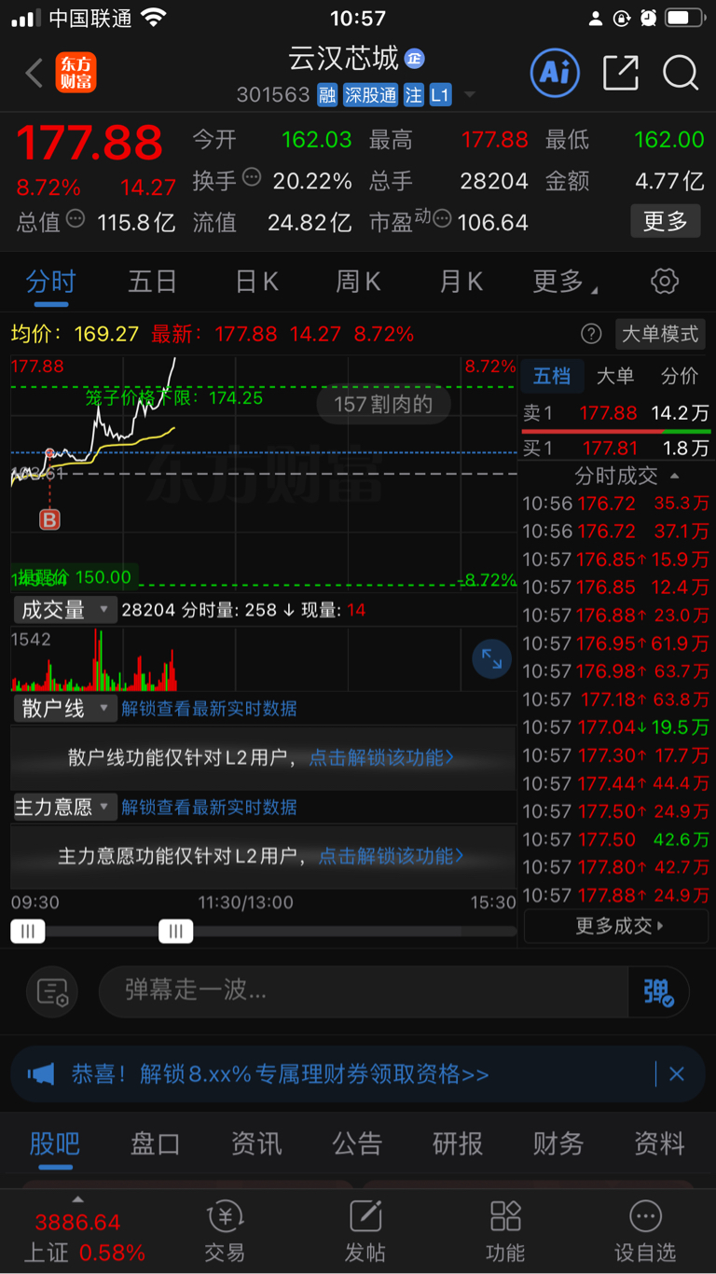
Task: Tap the 更多 quote details button
Action: [x=666, y=221]
